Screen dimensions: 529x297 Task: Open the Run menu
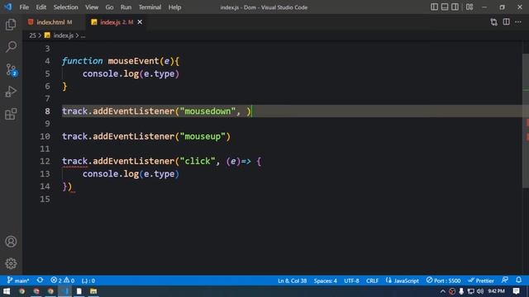point(126,7)
